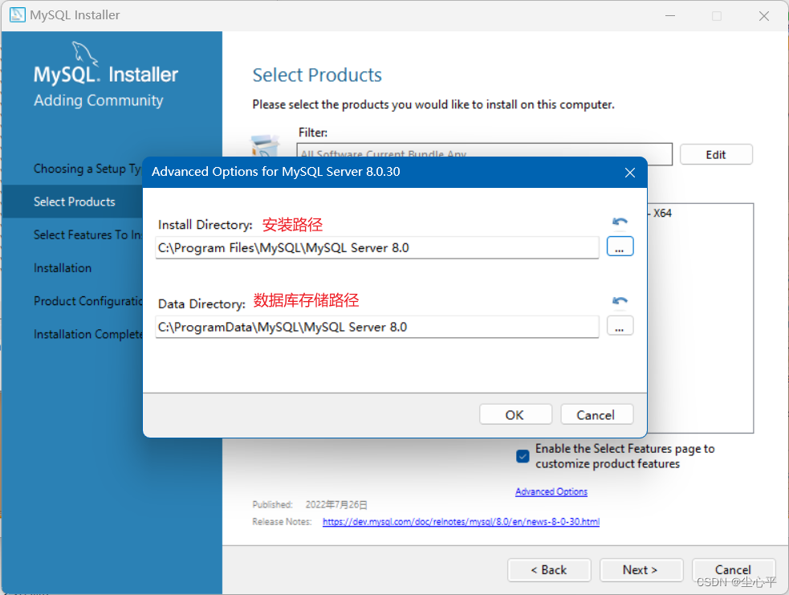Click the Data Directory path field

(x=377, y=327)
